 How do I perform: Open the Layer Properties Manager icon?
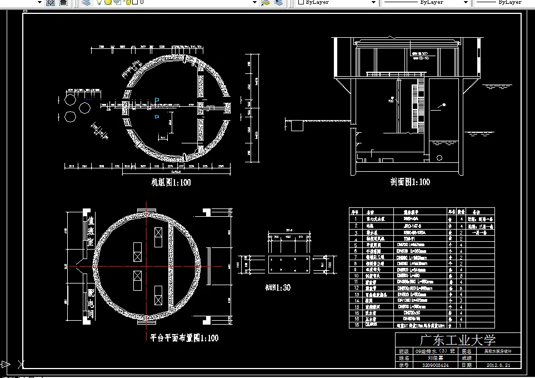86,2
